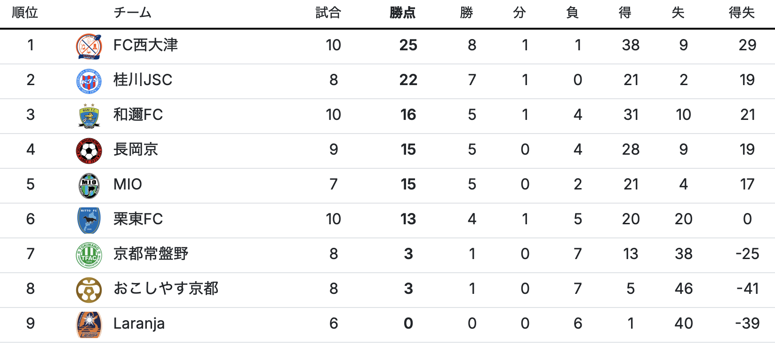Viewport: 775px width, 347px height.
Task: Click the チーム column header
Action: pyautogui.click(x=132, y=13)
